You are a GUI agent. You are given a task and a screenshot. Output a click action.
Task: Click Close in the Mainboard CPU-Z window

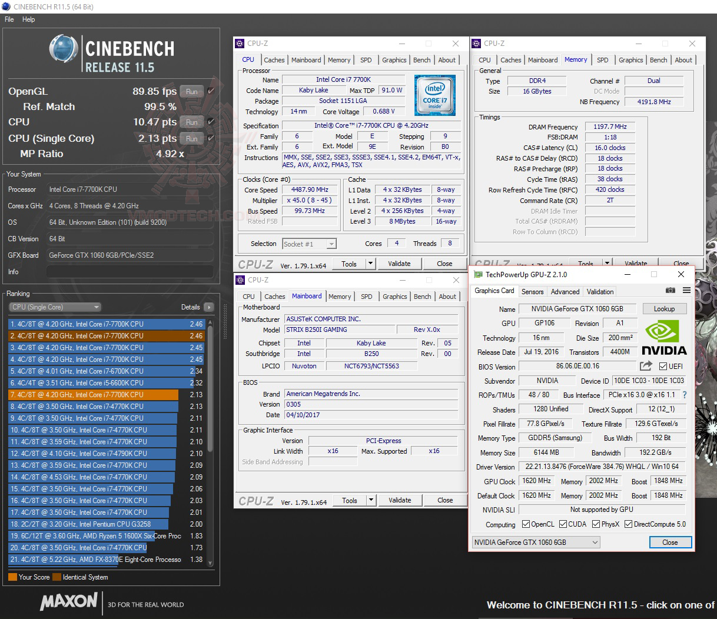(x=445, y=500)
